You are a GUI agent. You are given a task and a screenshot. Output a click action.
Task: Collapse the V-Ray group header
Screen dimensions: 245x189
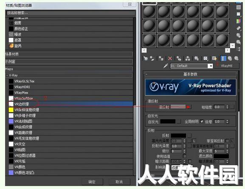[x=69, y=75]
